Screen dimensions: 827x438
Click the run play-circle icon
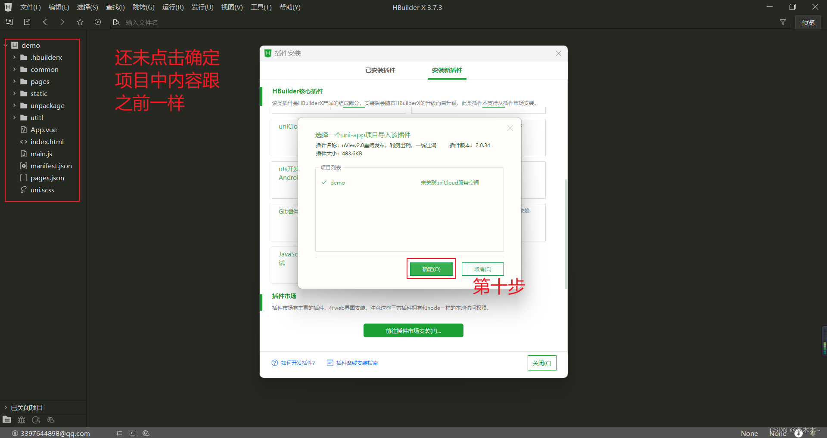pyautogui.click(x=98, y=22)
